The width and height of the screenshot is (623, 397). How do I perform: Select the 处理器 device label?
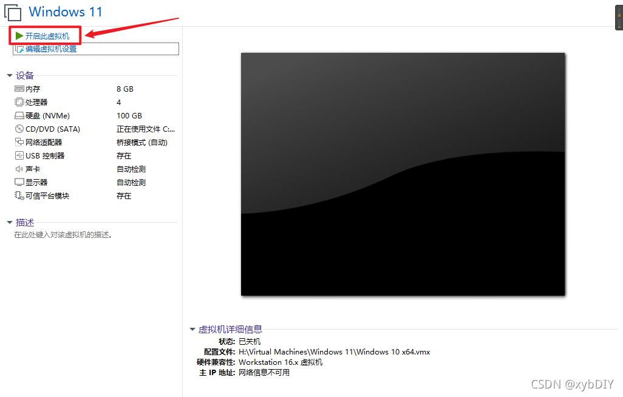tap(36, 102)
